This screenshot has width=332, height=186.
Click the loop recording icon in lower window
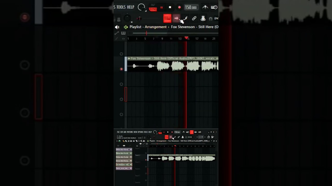[200, 132]
